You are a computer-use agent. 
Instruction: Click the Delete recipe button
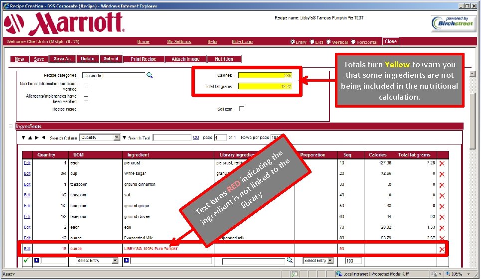click(x=87, y=59)
